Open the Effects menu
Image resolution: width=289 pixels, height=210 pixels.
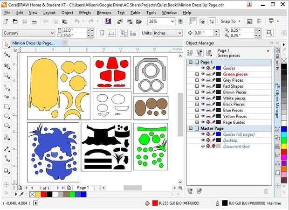pyautogui.click(x=85, y=13)
